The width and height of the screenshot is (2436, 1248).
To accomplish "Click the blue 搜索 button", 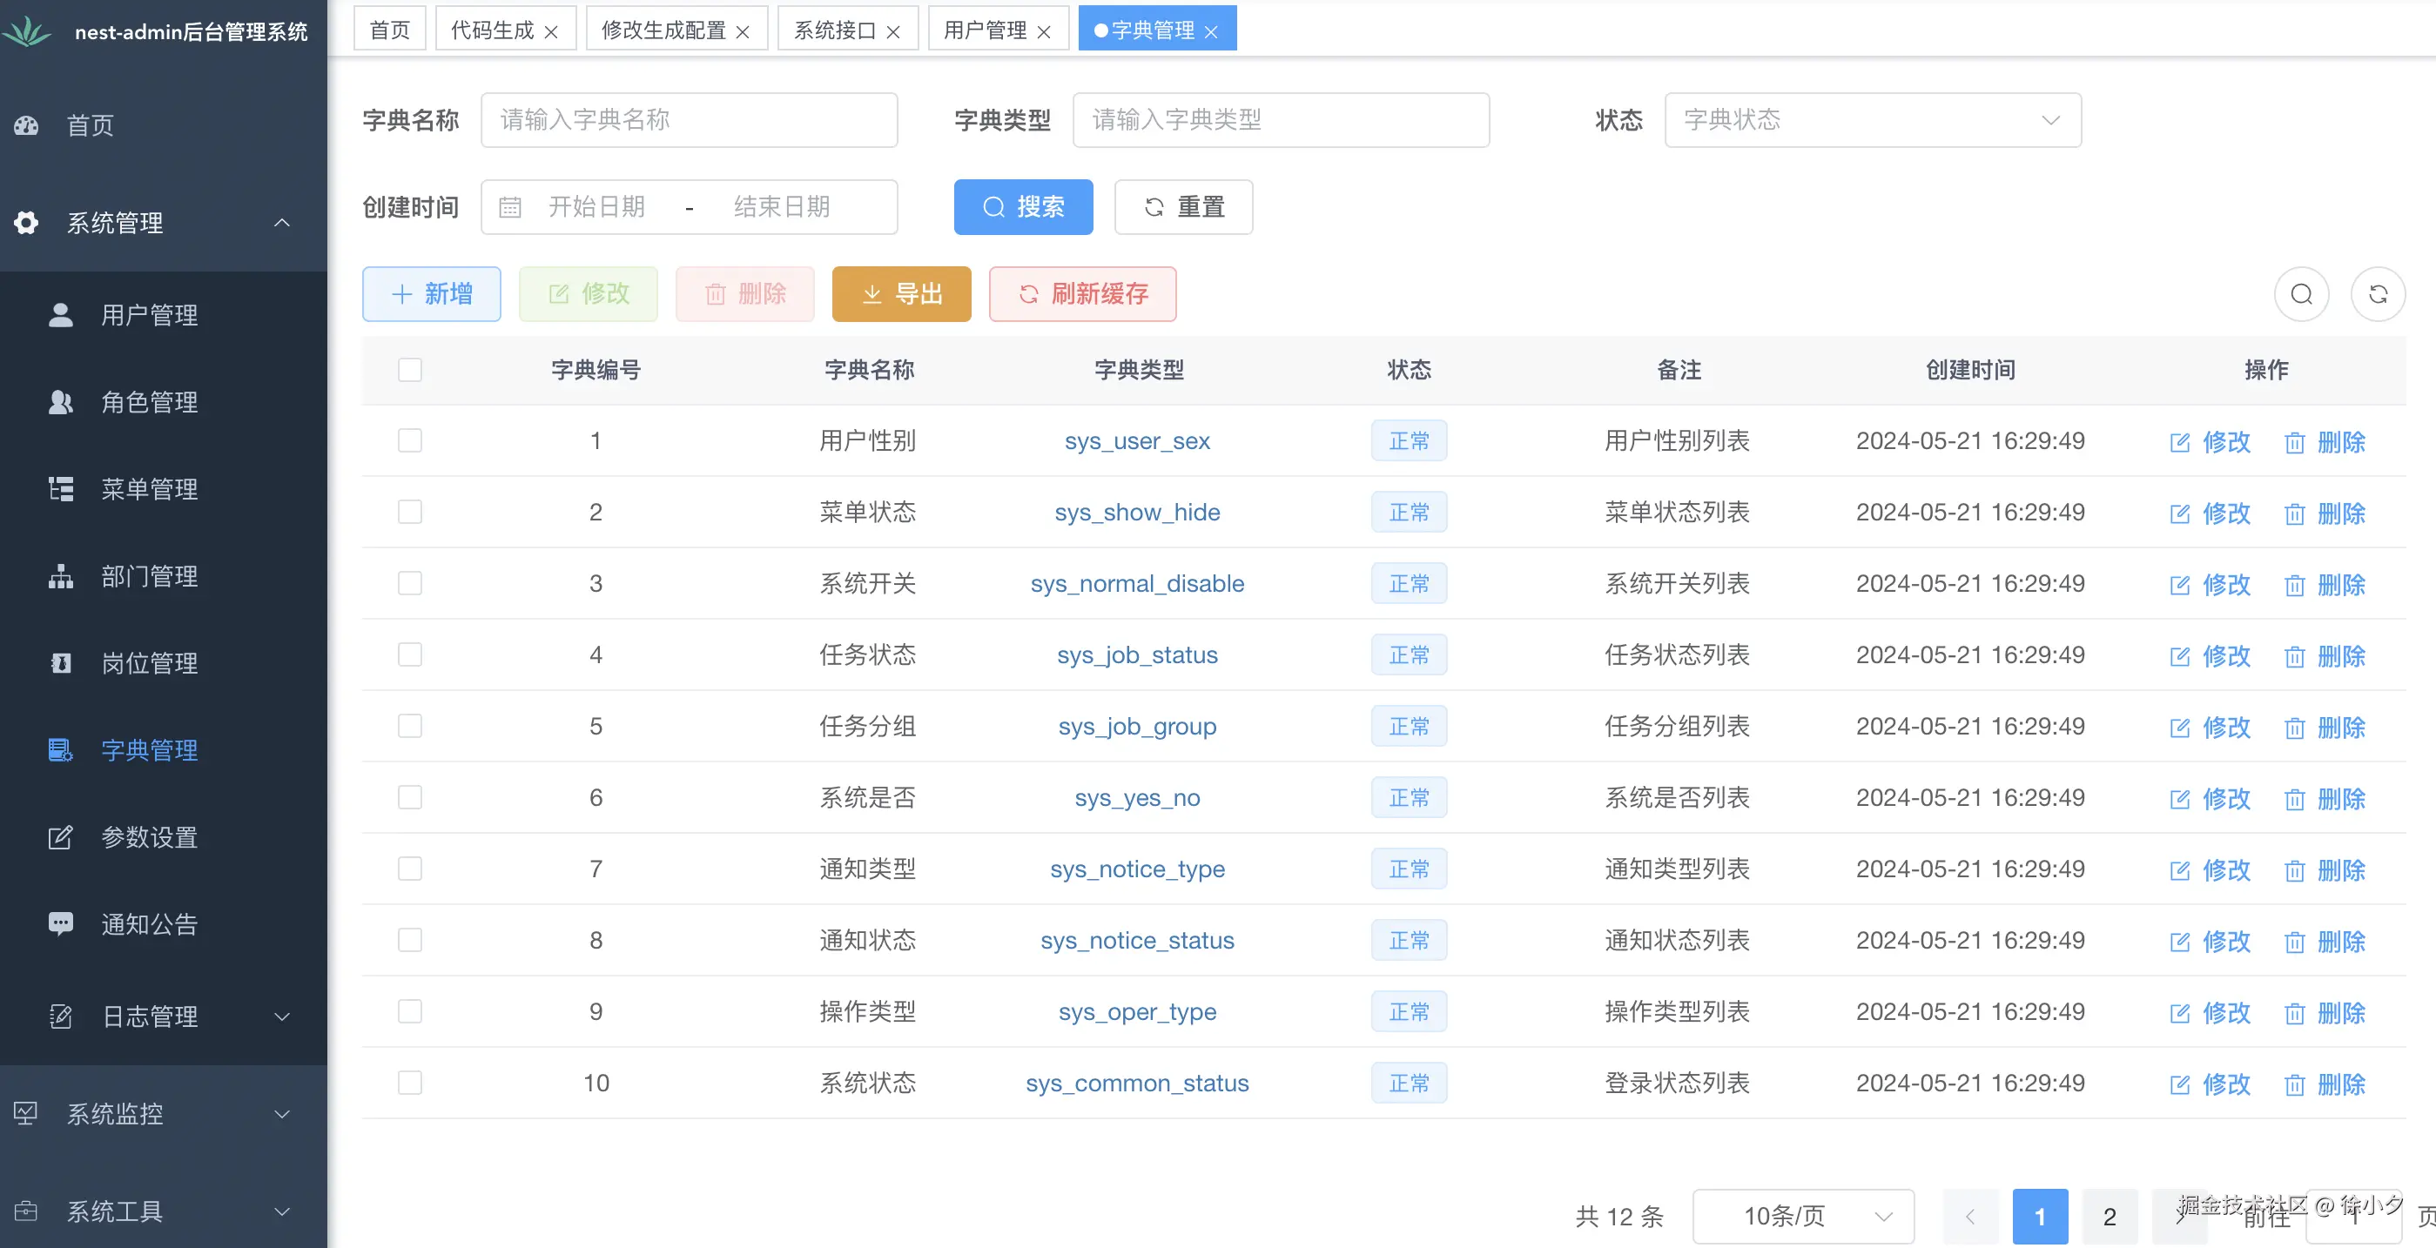I will click(x=1023, y=207).
